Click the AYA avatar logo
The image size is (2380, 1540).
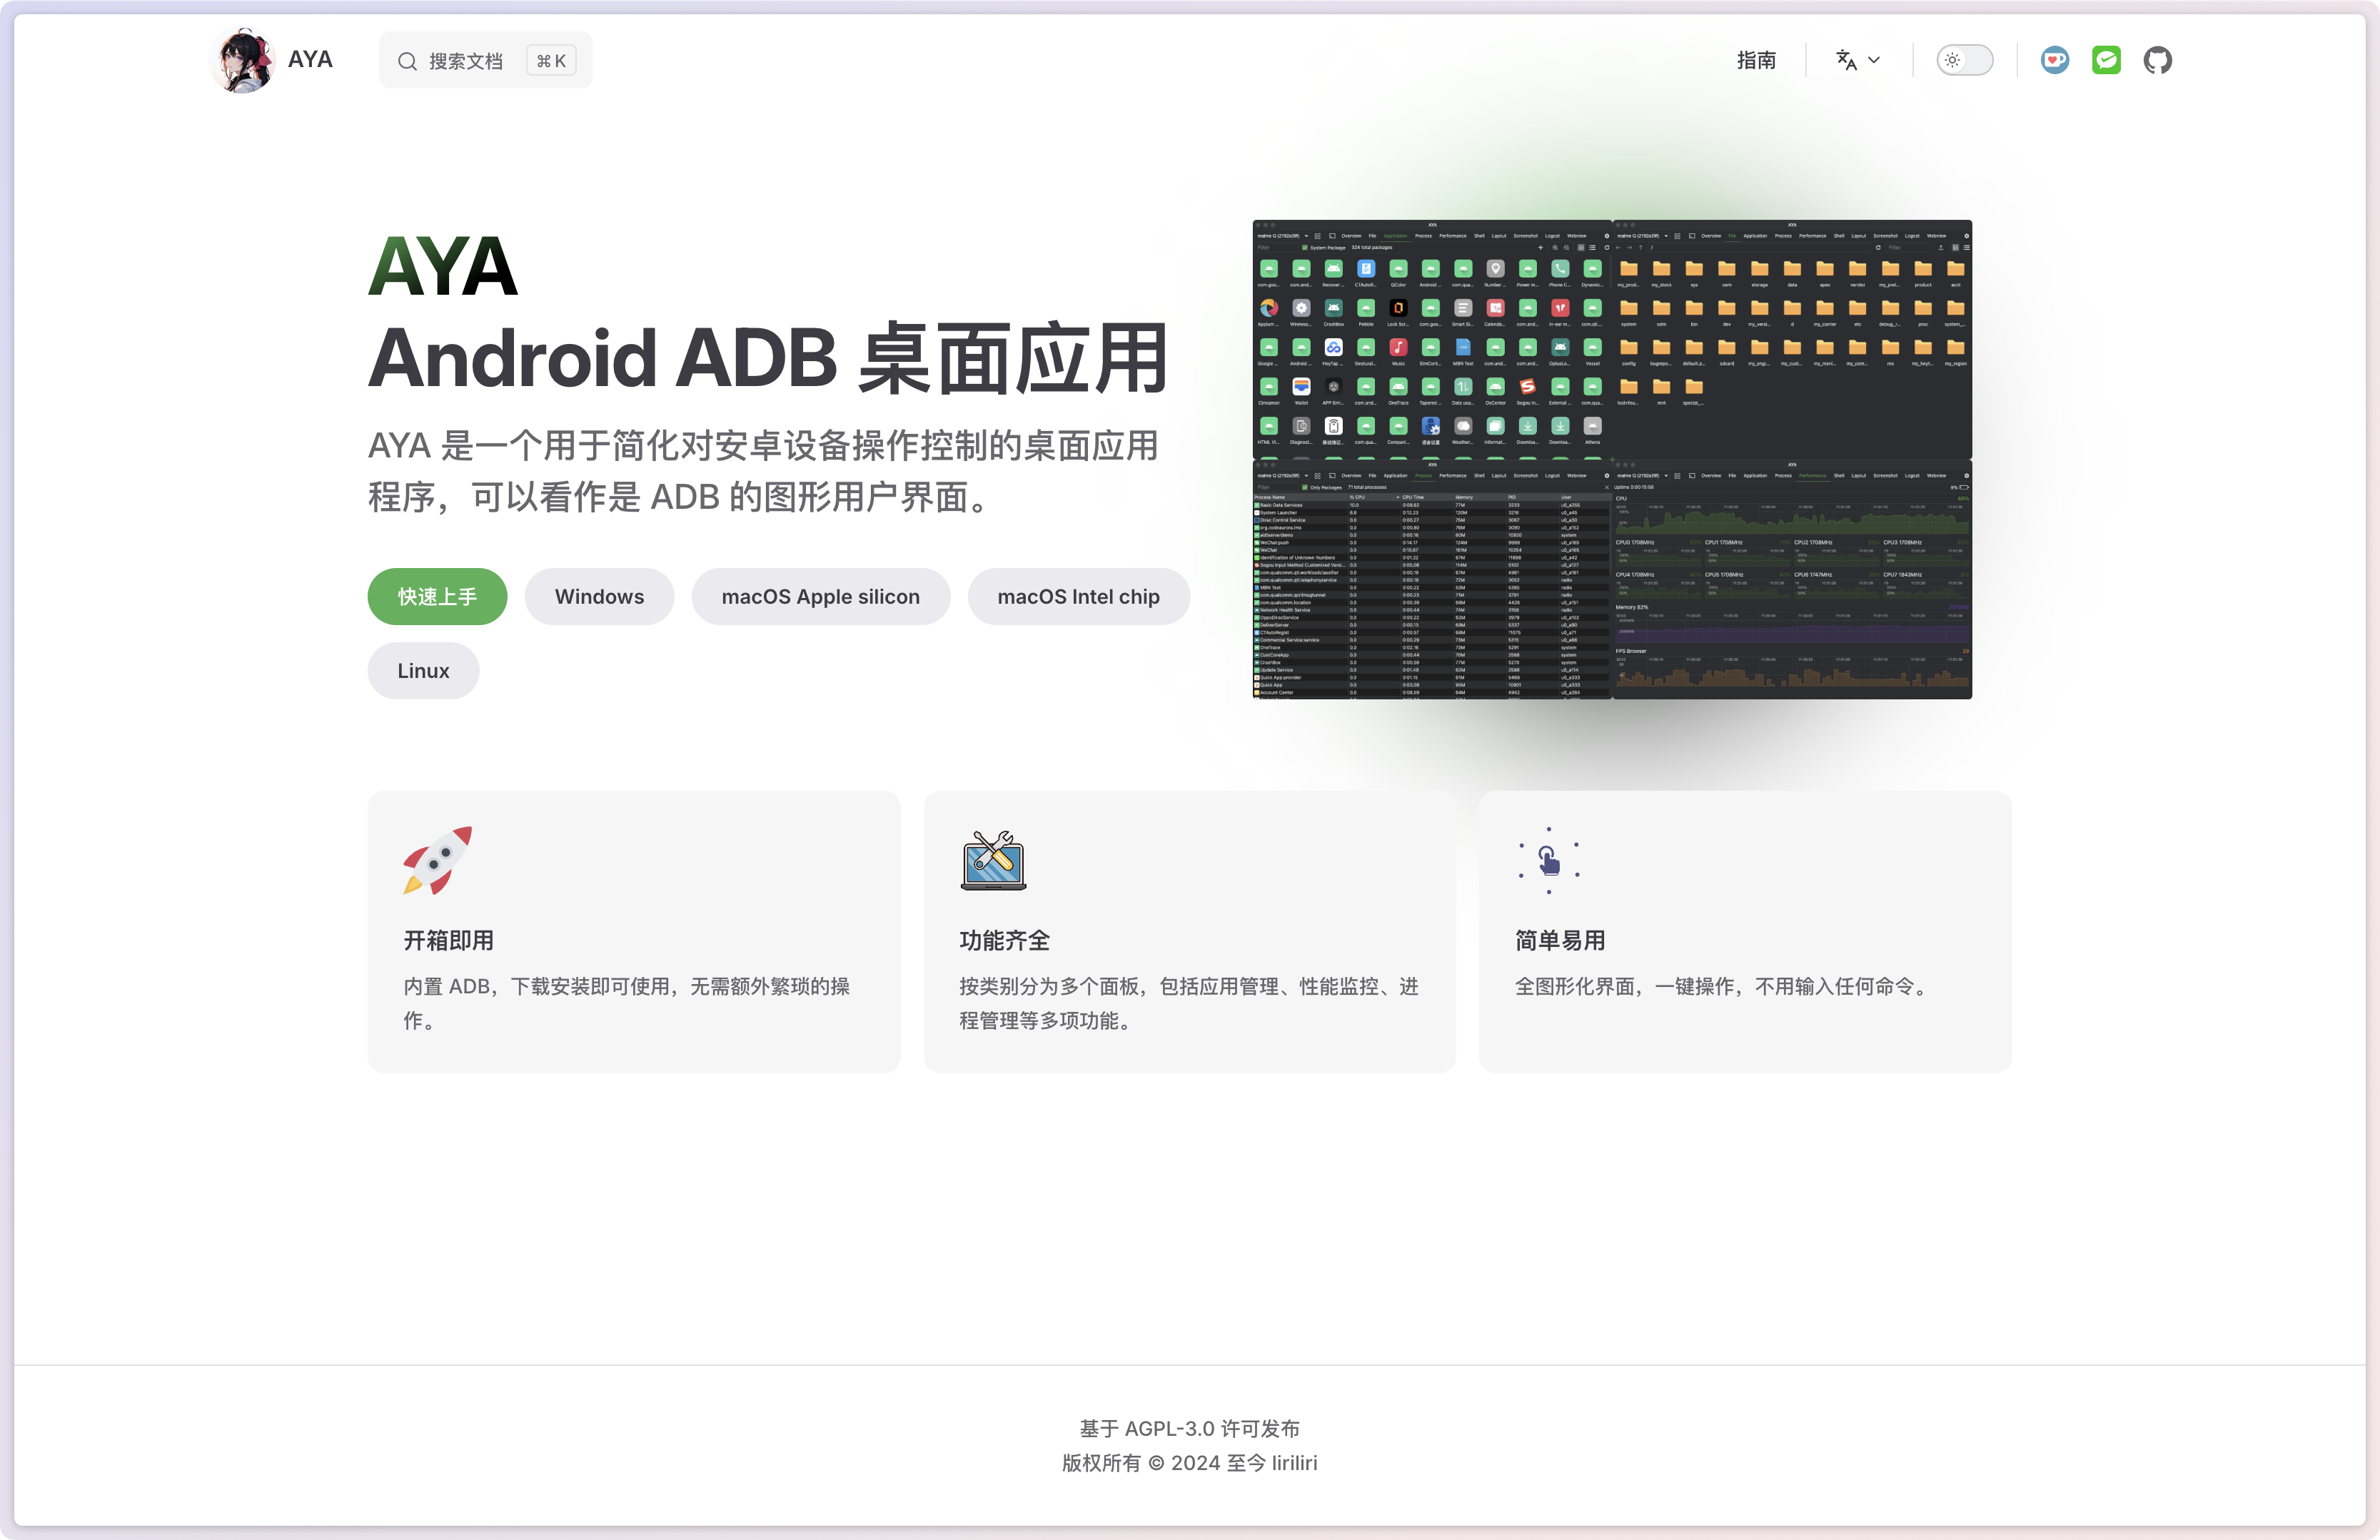(241, 60)
